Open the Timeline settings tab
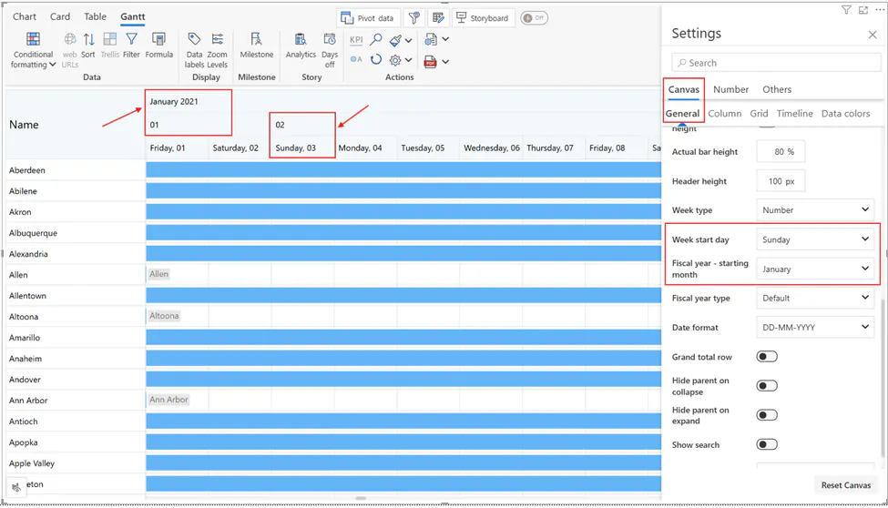The height and width of the screenshot is (508, 888). coord(794,114)
